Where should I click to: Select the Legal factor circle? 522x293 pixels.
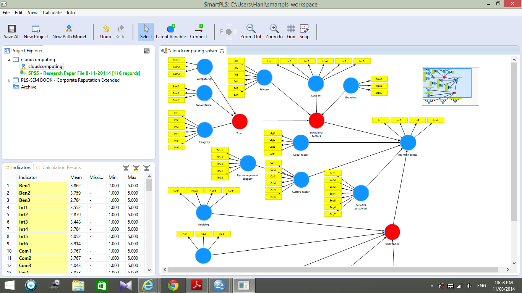300,143
